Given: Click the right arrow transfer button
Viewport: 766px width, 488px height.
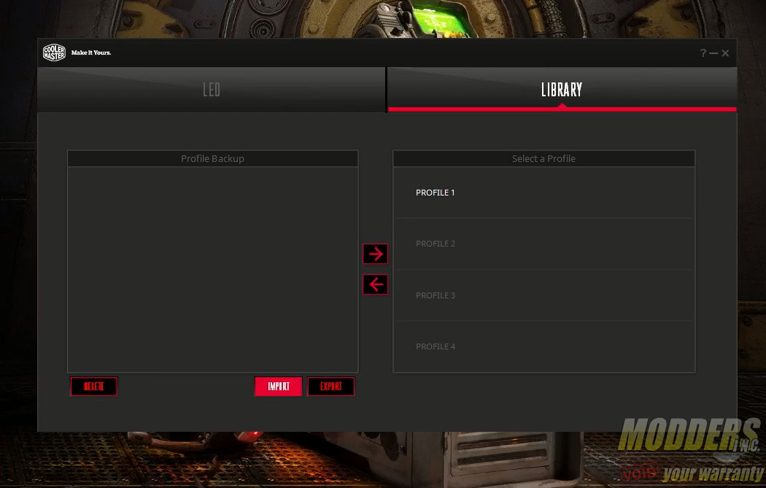Looking at the screenshot, I should [375, 254].
